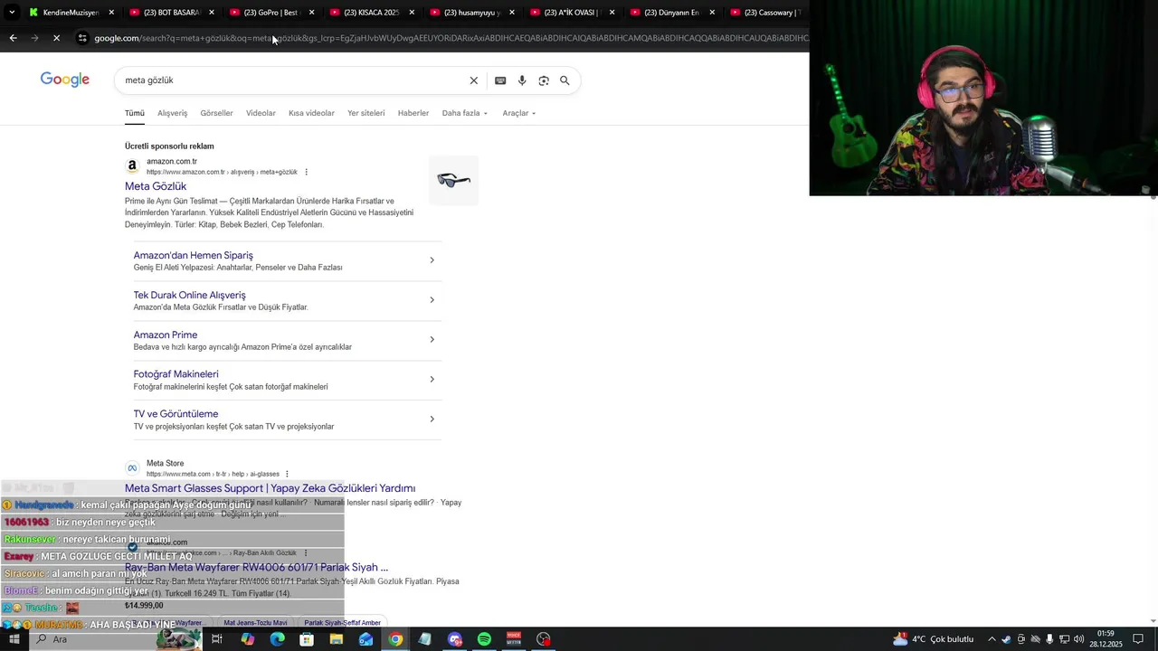Open the volume control in the tray

(x=1078, y=639)
